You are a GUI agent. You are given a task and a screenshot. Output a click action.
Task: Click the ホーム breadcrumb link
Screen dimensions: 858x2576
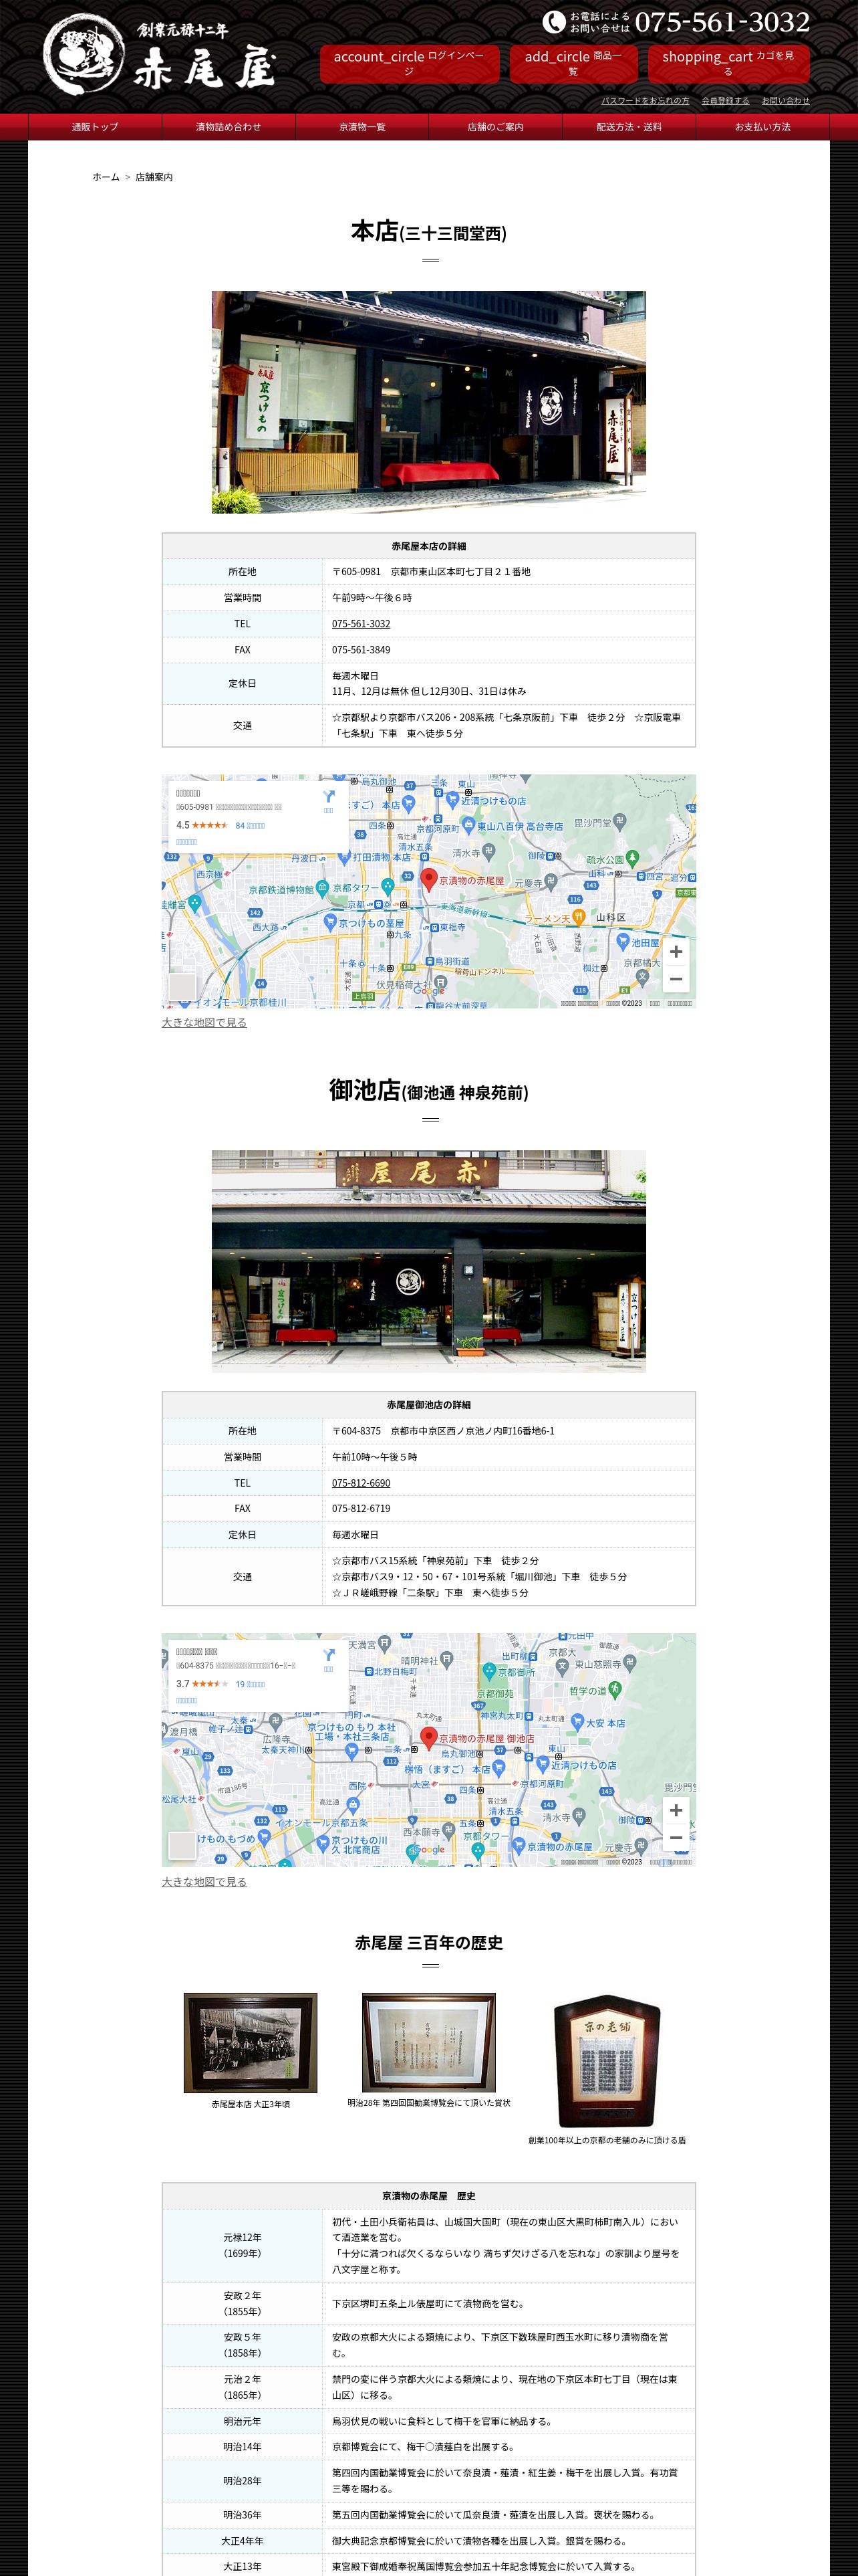pos(106,177)
